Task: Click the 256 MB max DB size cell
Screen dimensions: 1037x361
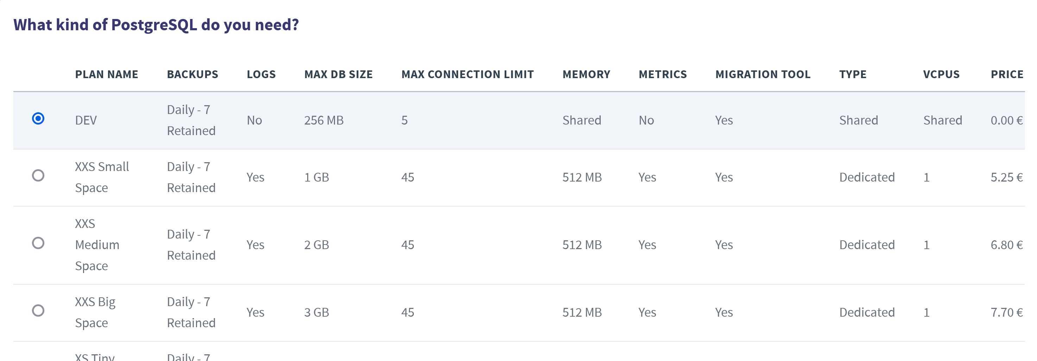Action: [324, 120]
